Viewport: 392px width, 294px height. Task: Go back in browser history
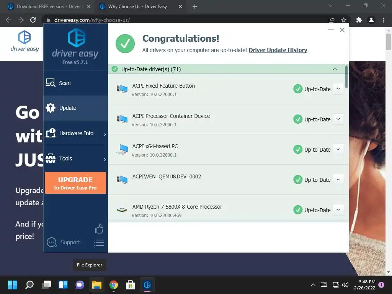click(x=8, y=20)
